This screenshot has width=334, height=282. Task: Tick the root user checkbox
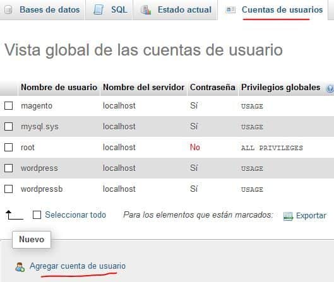click(x=8, y=147)
